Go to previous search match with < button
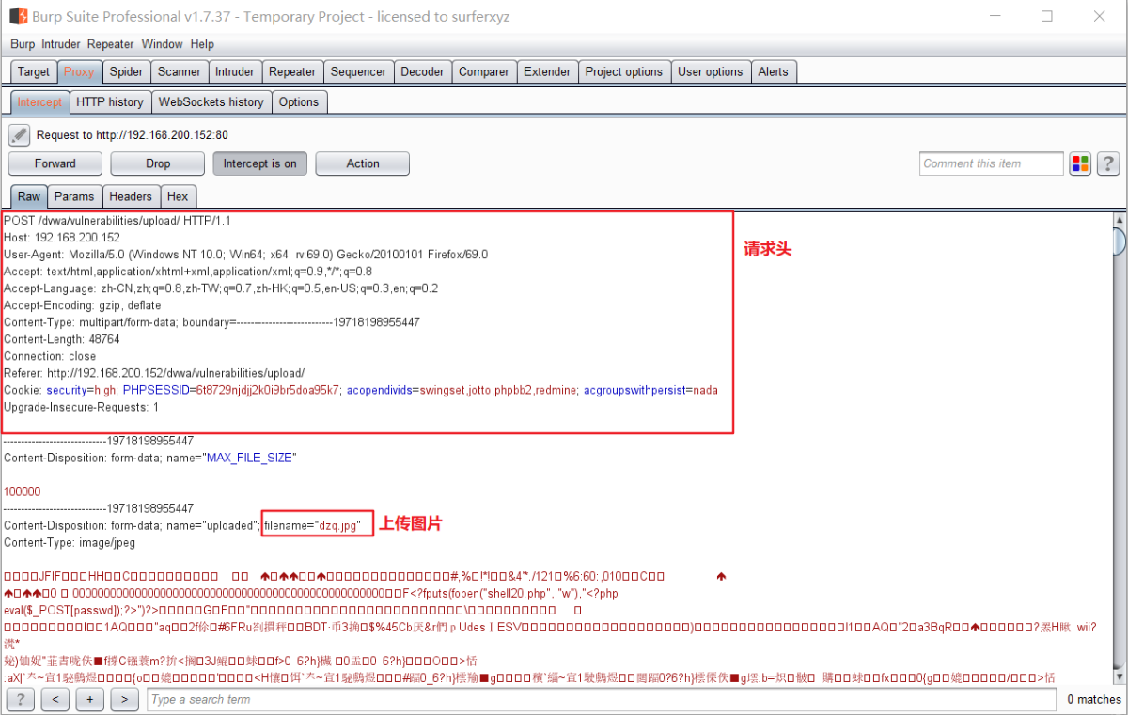 pos(55,699)
